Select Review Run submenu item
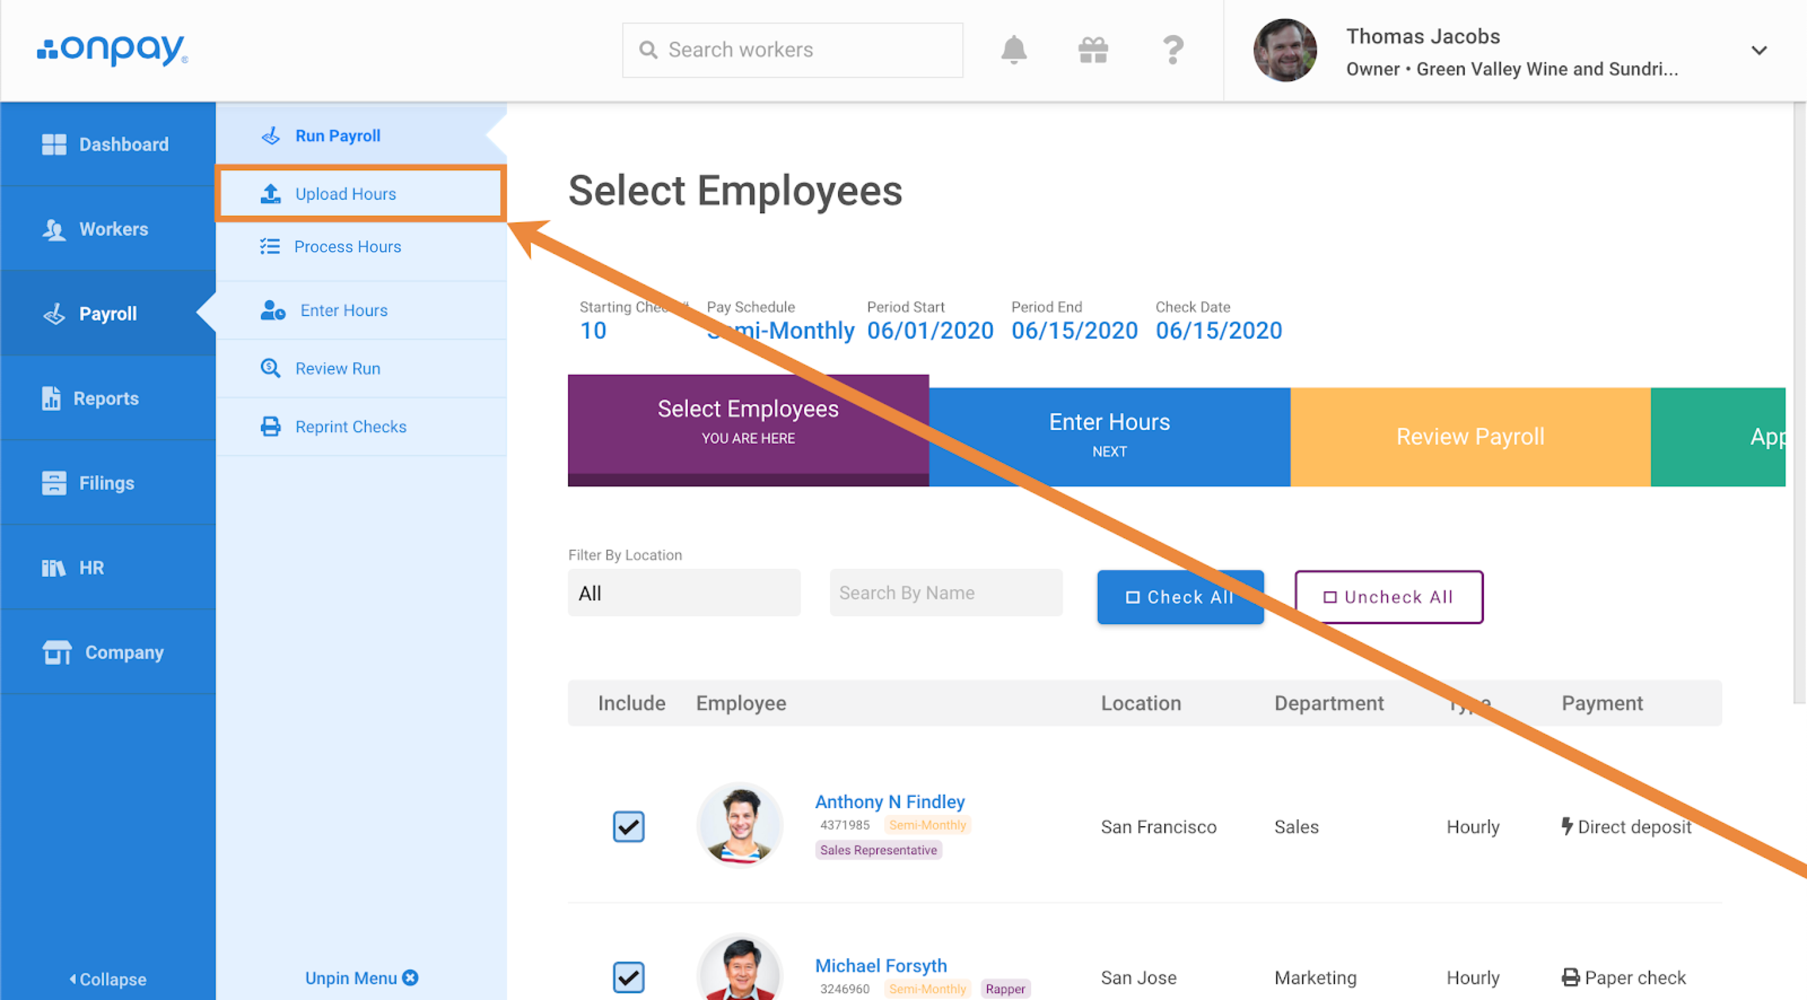1807x1000 pixels. pyautogui.click(x=361, y=368)
